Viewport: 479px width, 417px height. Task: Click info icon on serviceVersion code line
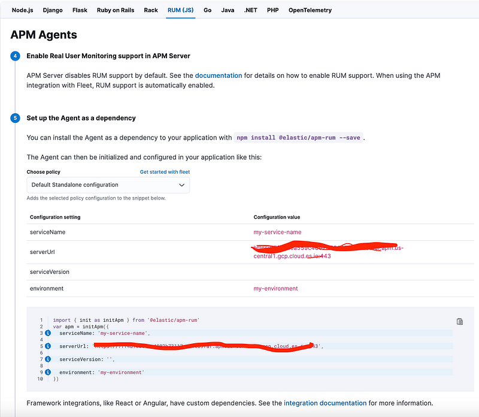coord(48,359)
